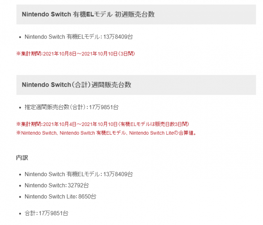The image size is (263, 225).
Task: Click the bullet dot before 推定週間販売台数
Action: point(20,108)
